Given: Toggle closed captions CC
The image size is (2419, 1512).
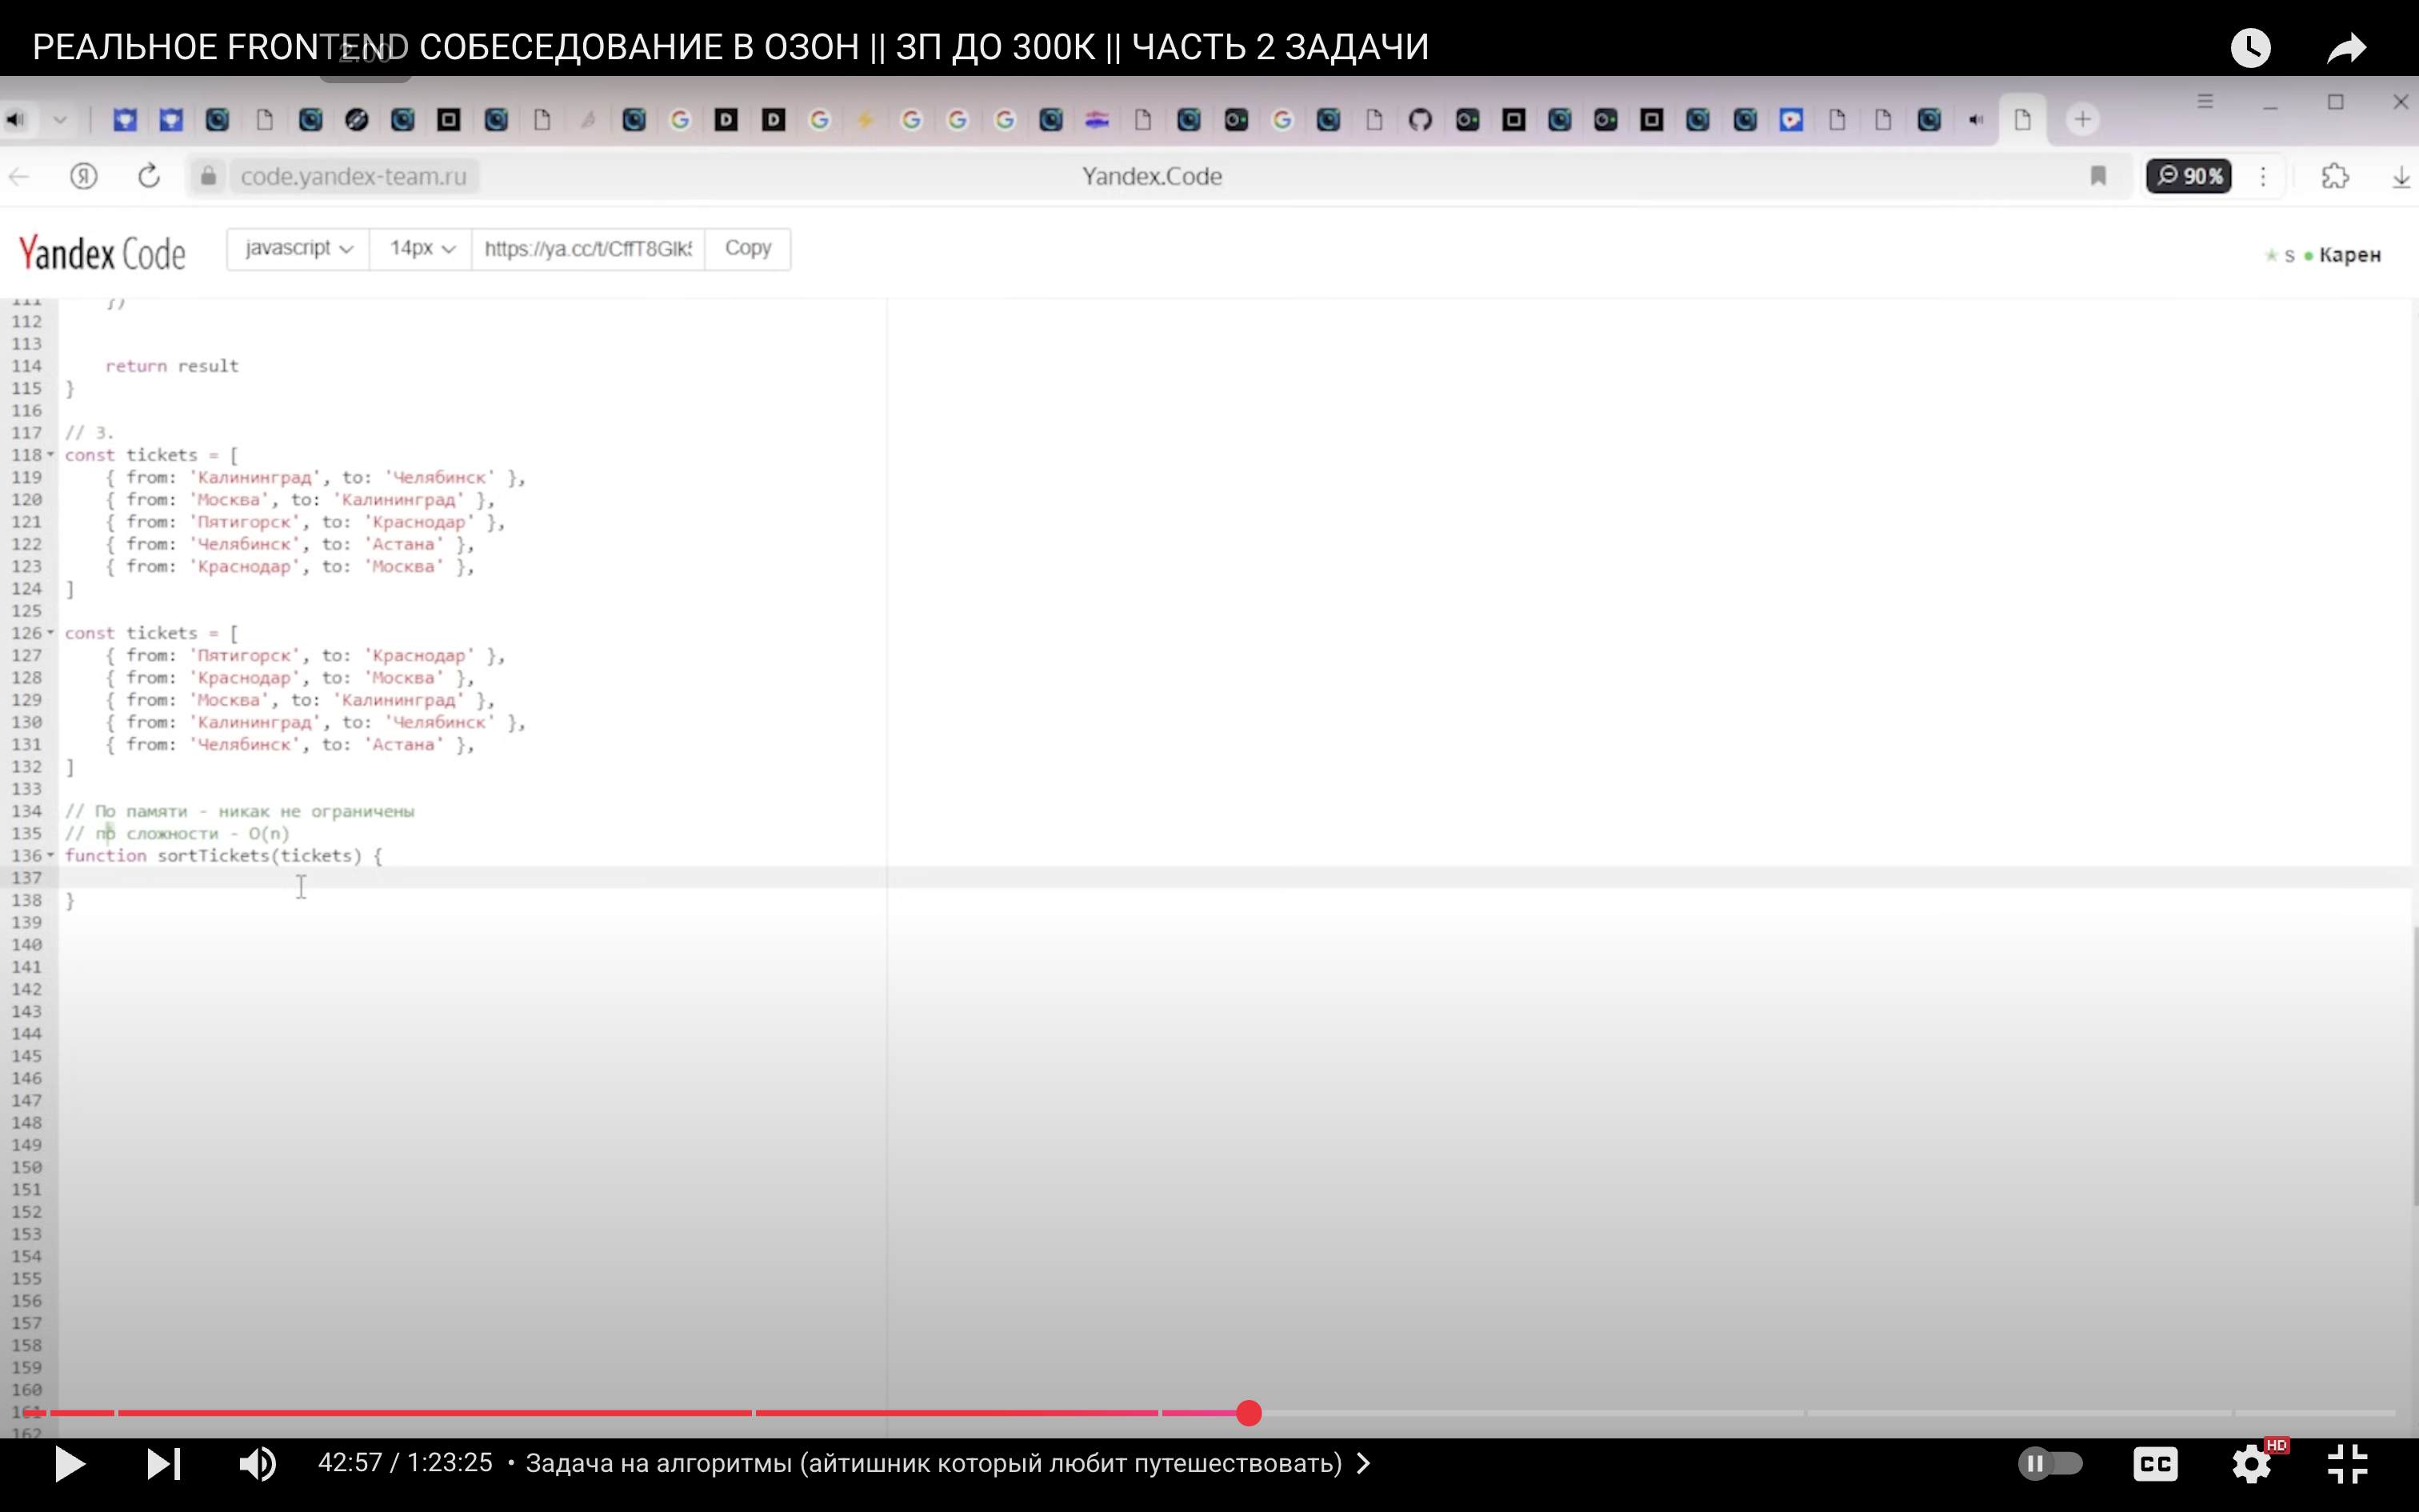Looking at the screenshot, I should (x=2155, y=1464).
